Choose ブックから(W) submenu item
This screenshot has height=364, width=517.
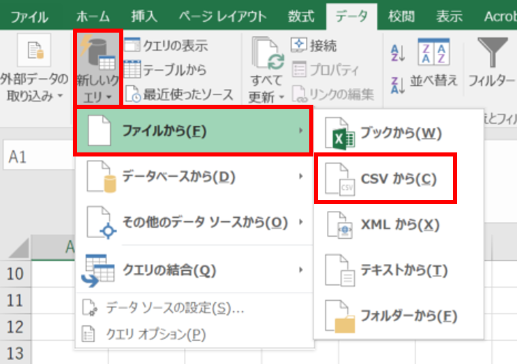(x=398, y=133)
